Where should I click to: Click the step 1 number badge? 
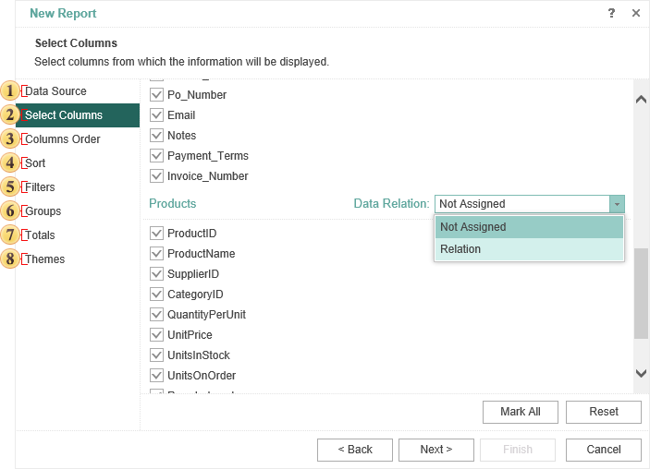pyautogui.click(x=10, y=91)
